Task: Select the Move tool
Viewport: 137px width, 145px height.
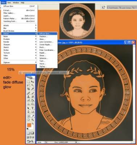Action: click(x=33, y=82)
